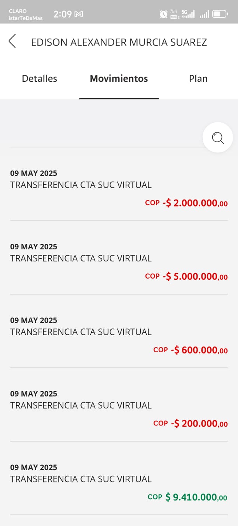Open the -$ 2.000.000,00 transfer entry
This screenshot has width=238, height=526.
click(x=119, y=185)
